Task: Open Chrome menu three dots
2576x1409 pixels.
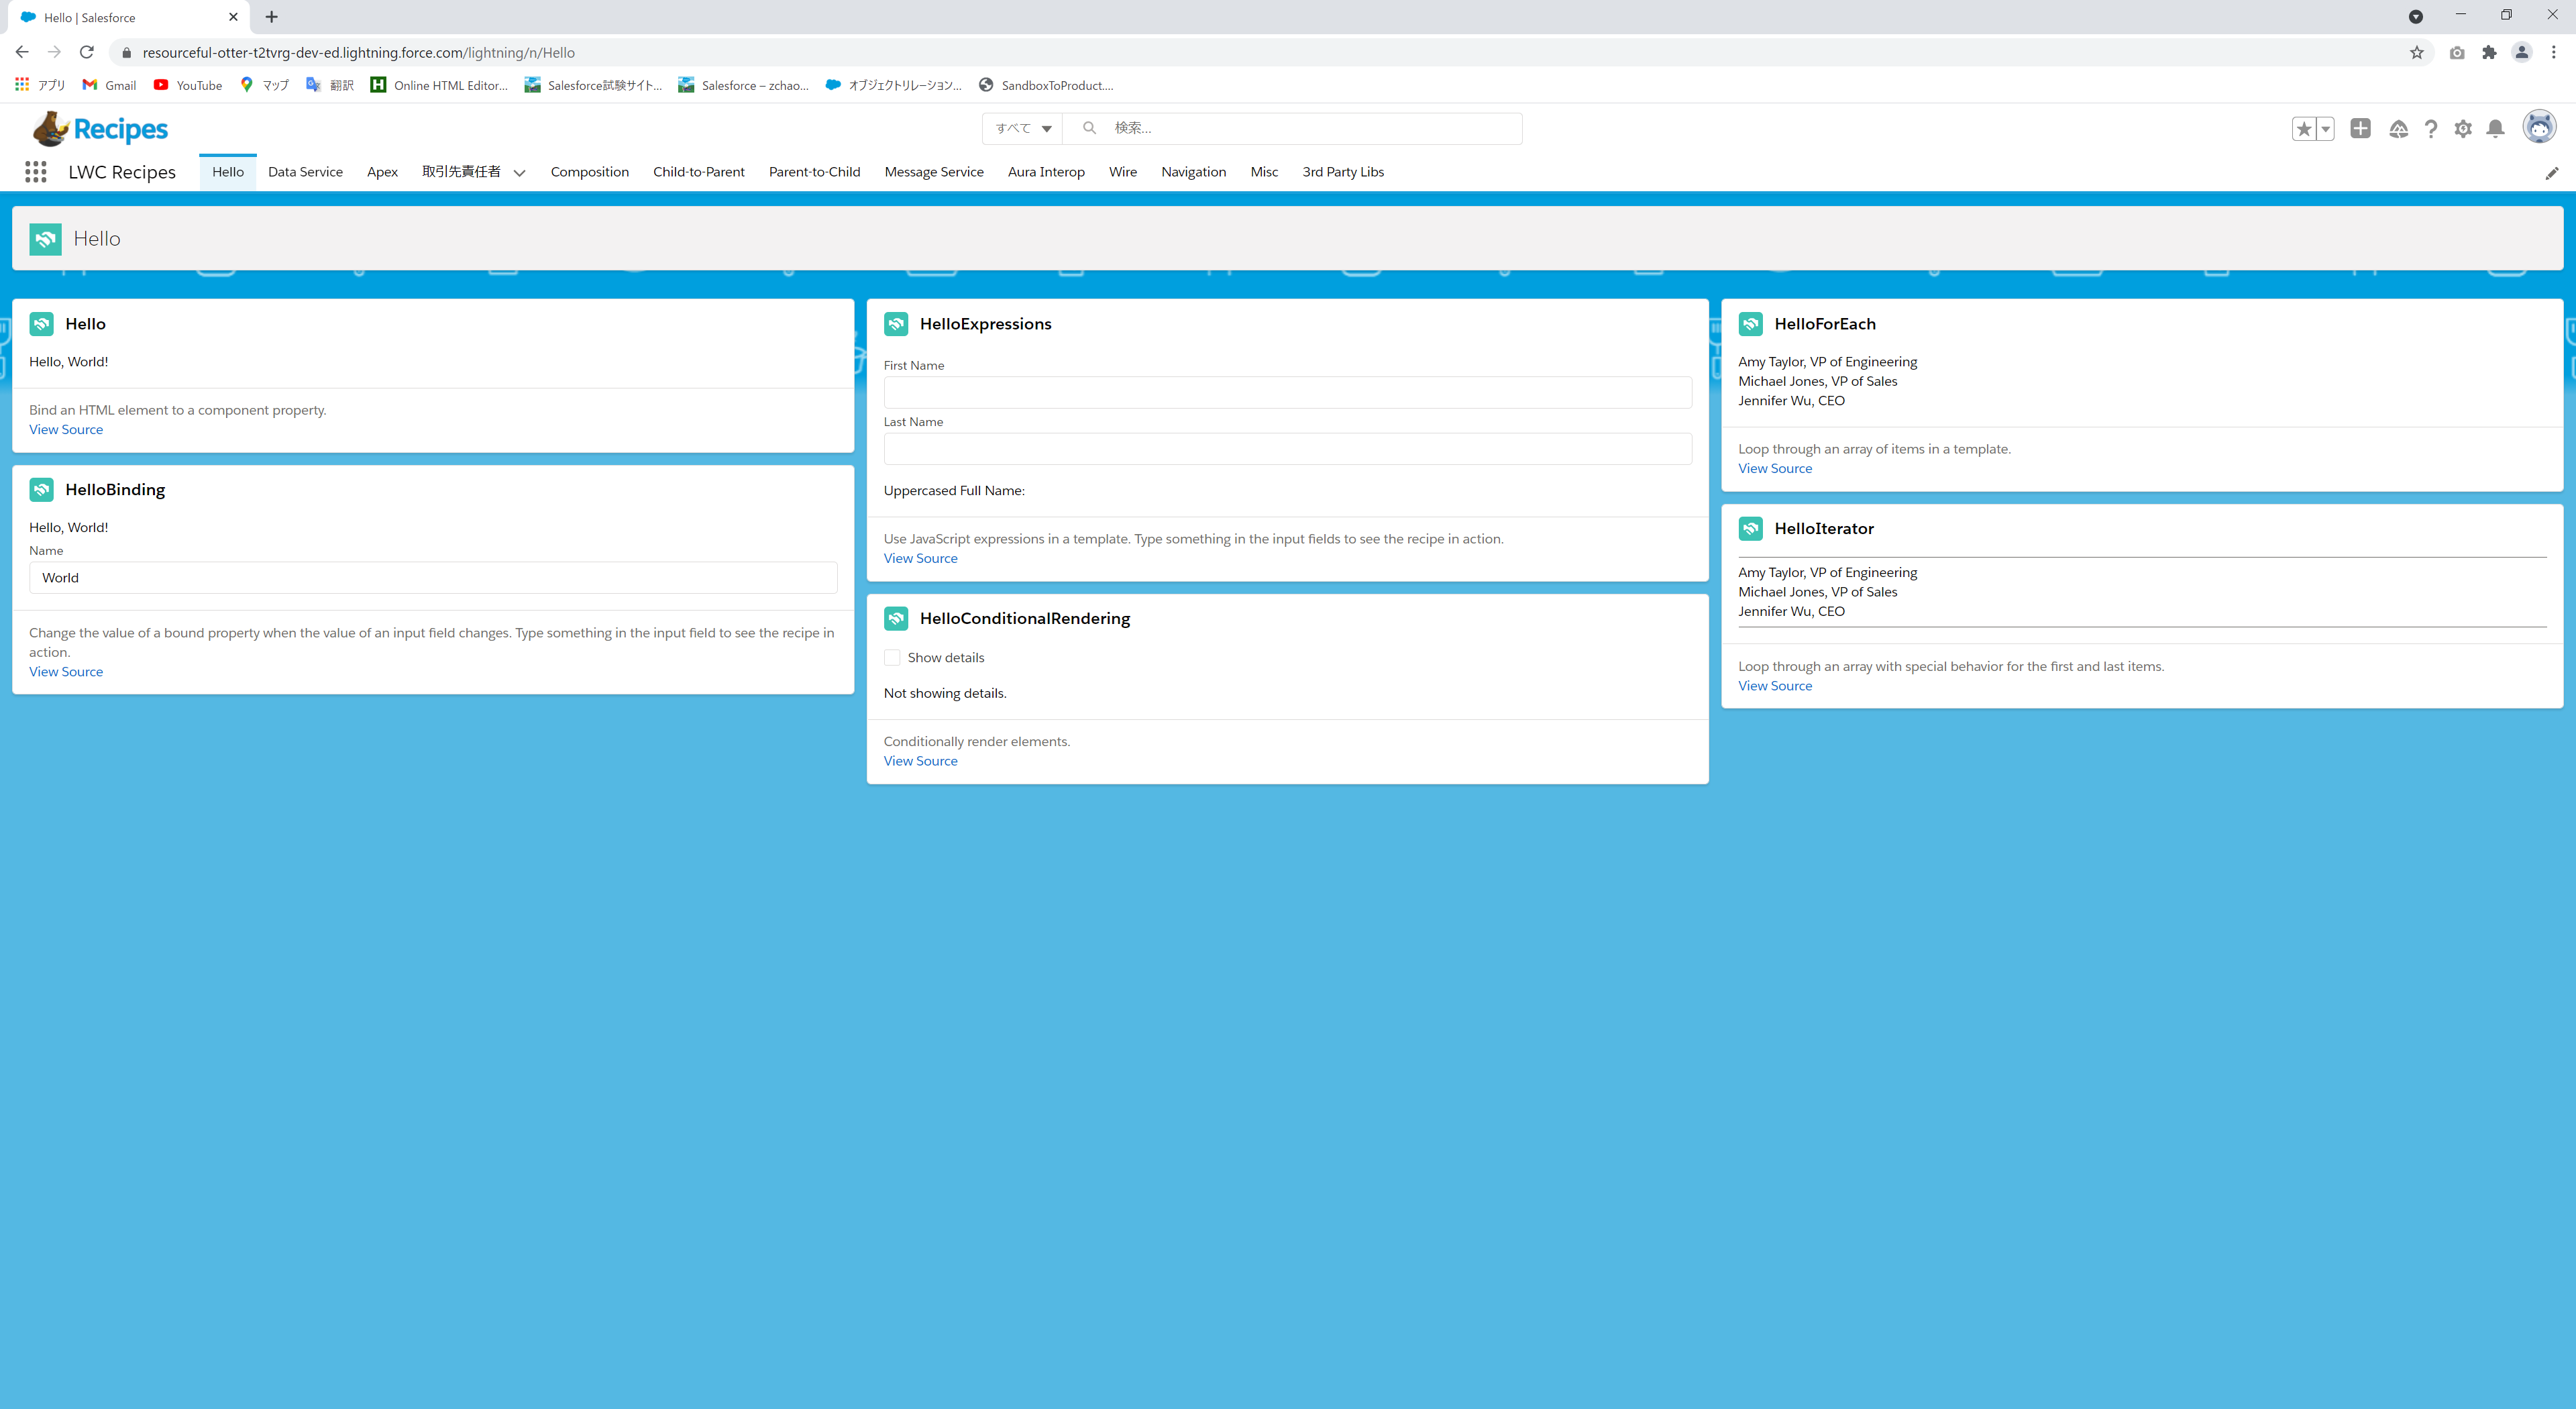Action: coord(2554,53)
